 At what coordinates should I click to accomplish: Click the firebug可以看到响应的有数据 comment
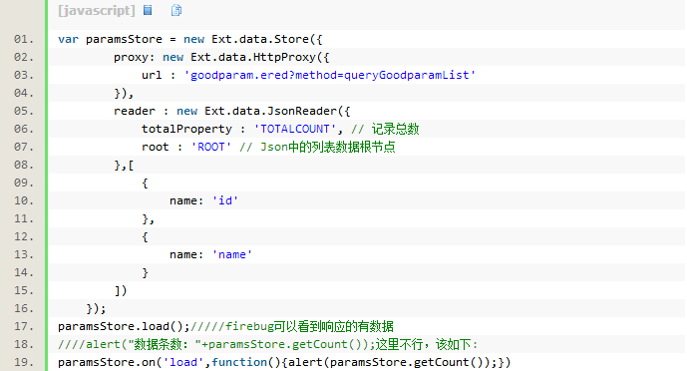click(292, 327)
